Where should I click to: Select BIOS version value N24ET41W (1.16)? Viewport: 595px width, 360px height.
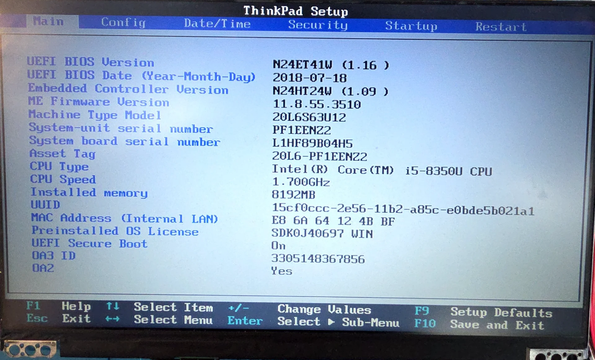pos(331,65)
